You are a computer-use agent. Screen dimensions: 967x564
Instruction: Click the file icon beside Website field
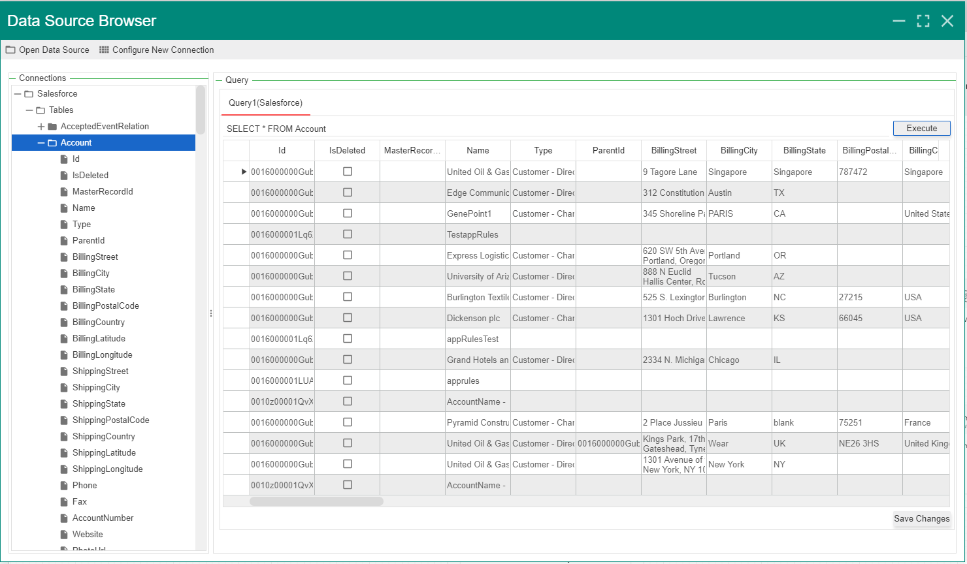[x=64, y=535]
